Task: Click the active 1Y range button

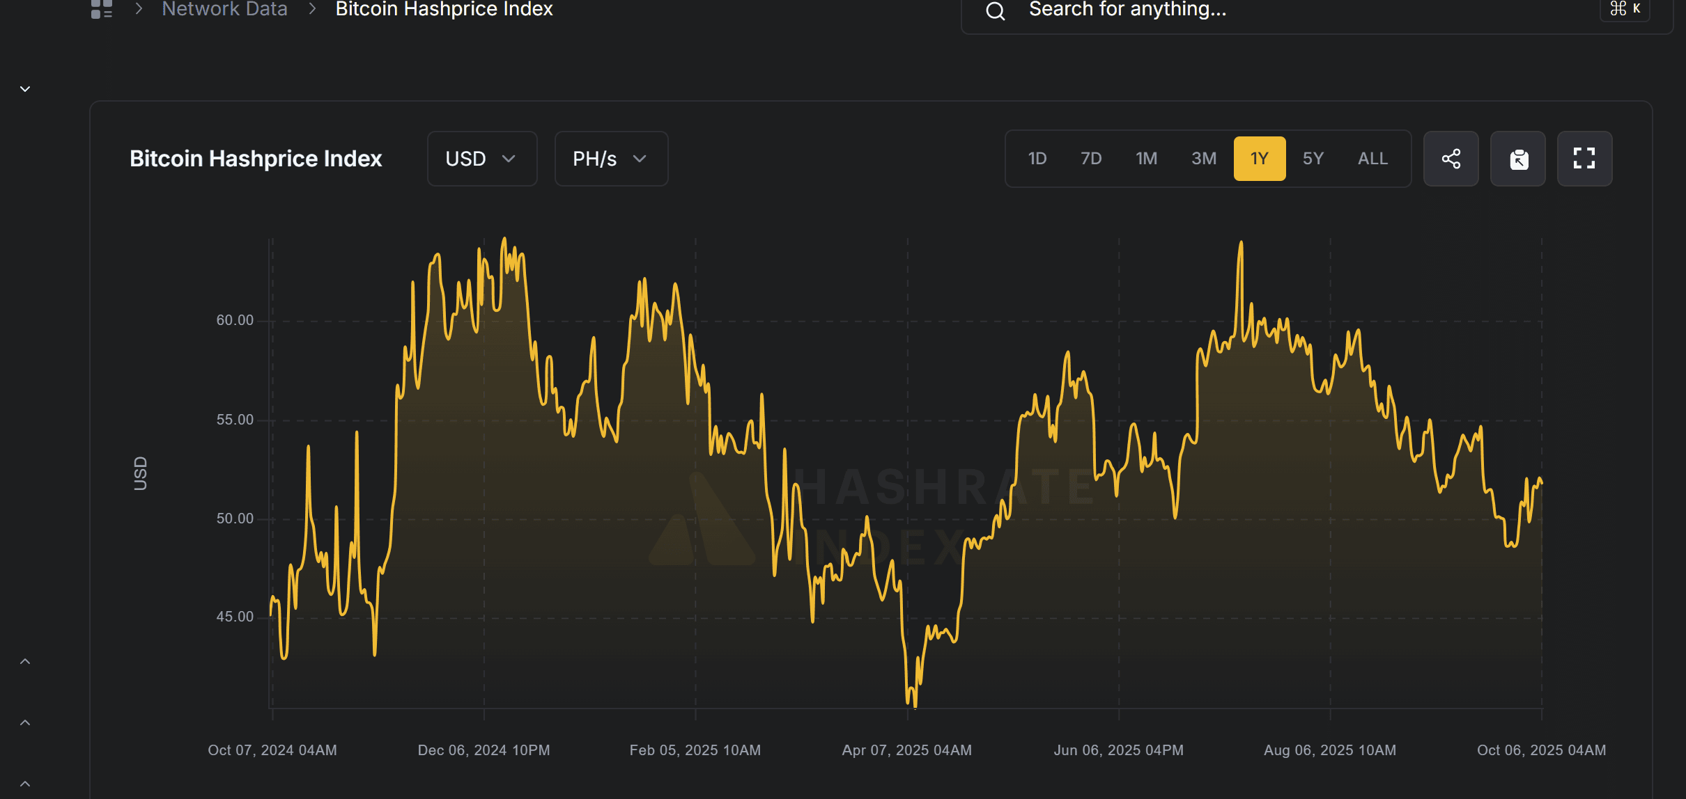Action: pos(1259,159)
